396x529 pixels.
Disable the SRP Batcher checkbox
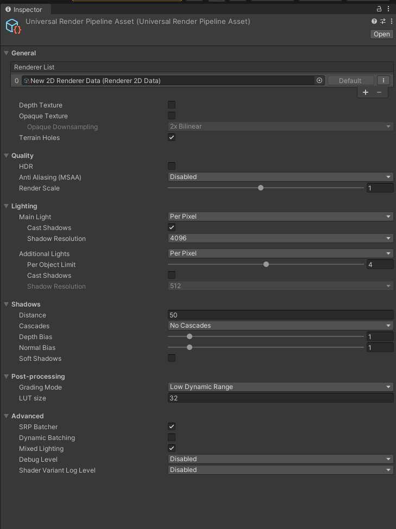pyautogui.click(x=172, y=426)
